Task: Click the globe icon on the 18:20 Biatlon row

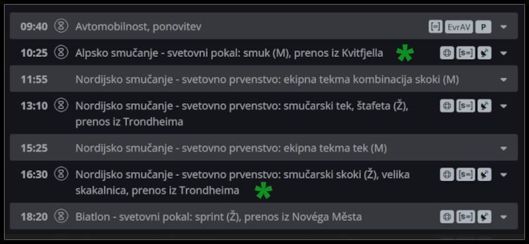Action: pos(447,217)
